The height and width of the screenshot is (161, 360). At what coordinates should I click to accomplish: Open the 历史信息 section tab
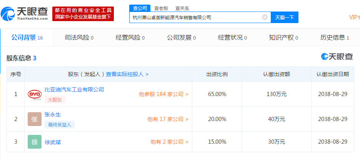(x=335, y=38)
